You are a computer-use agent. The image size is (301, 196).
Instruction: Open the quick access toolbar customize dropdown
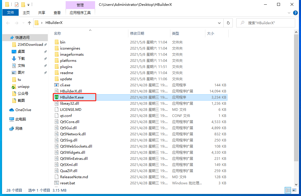point(29,5)
